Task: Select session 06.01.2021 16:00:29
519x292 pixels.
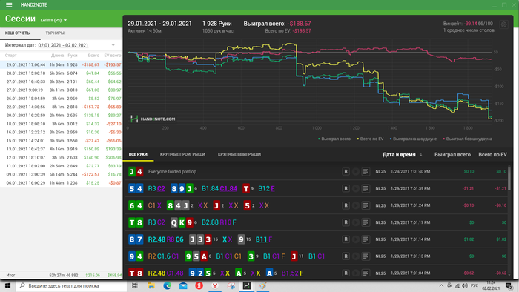Action: [x=62, y=183]
